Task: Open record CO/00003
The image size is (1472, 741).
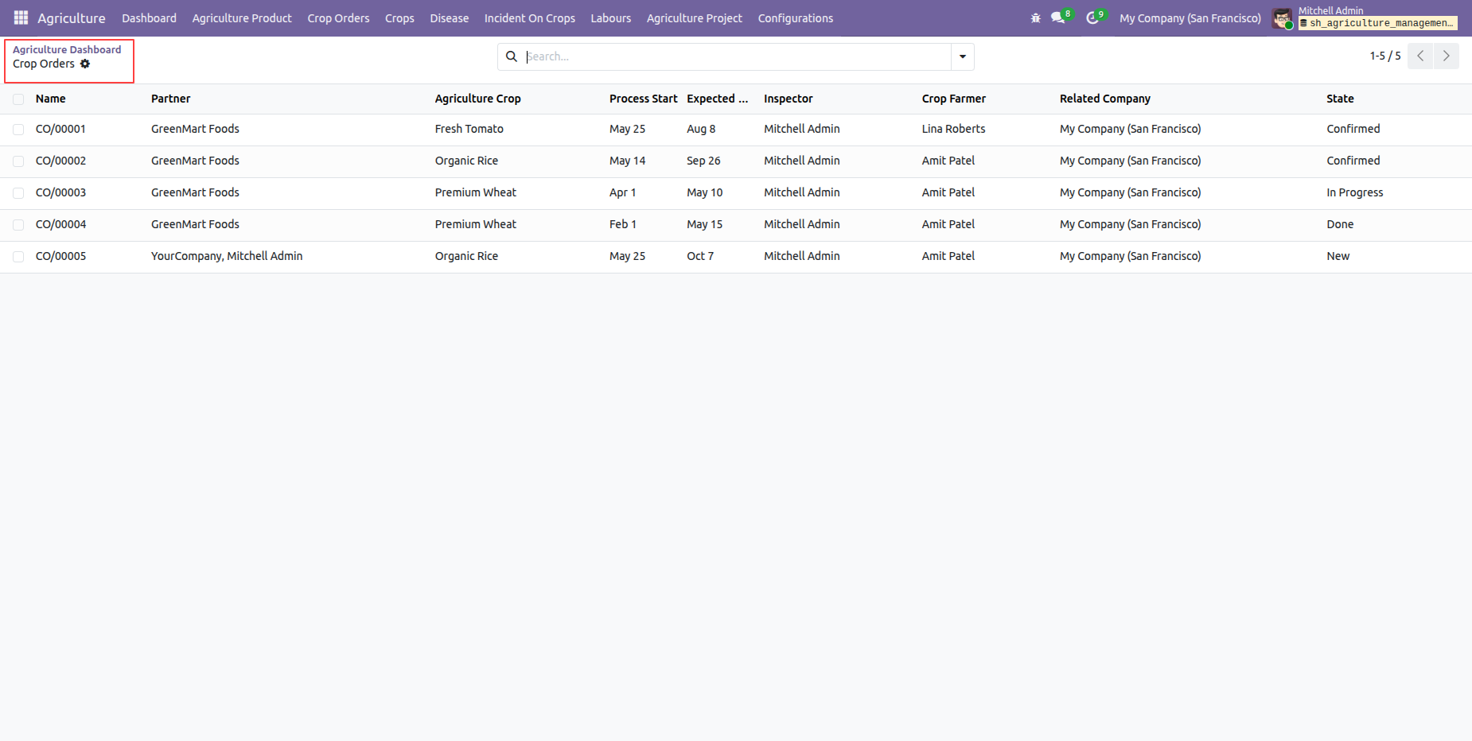Action: point(60,192)
